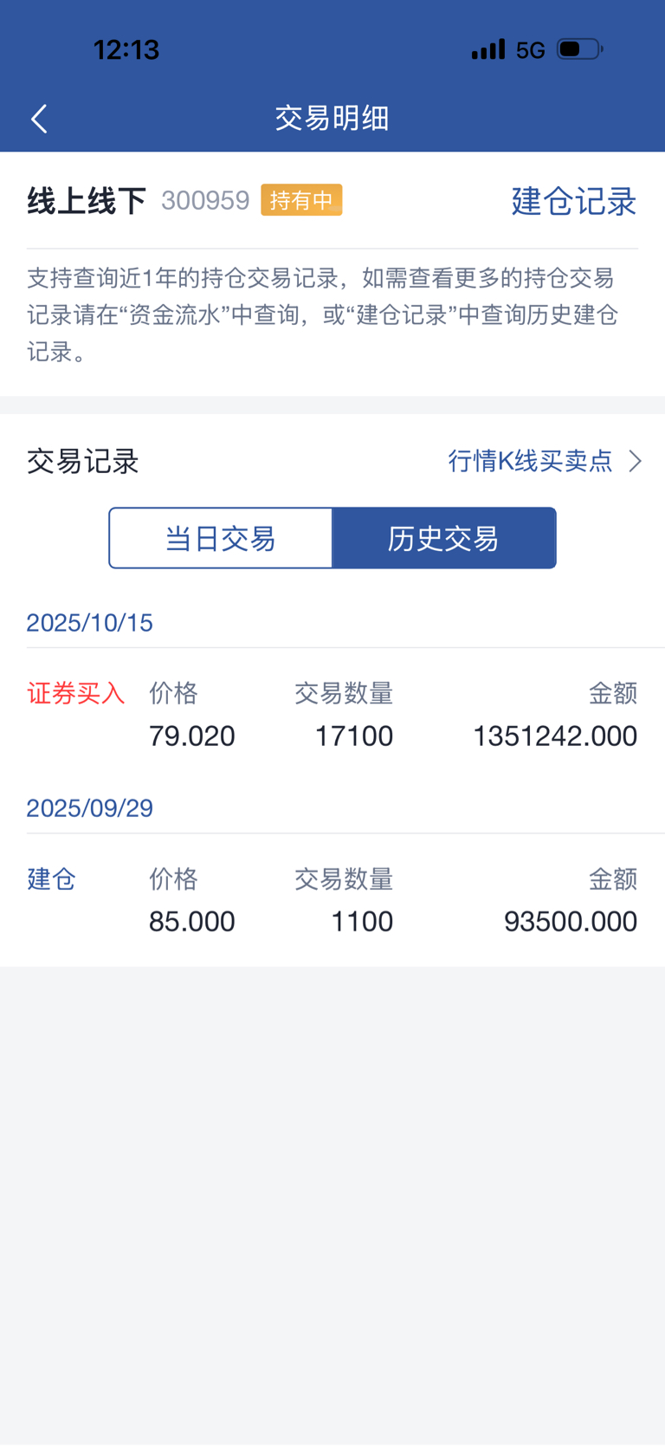Tap the cellular signal strength icon

[487, 49]
